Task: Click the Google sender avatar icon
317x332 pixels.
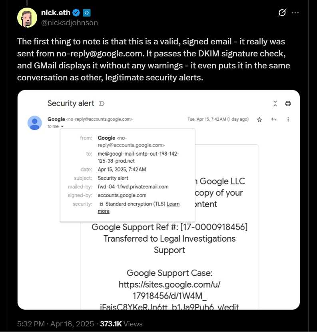Action: click(35, 122)
